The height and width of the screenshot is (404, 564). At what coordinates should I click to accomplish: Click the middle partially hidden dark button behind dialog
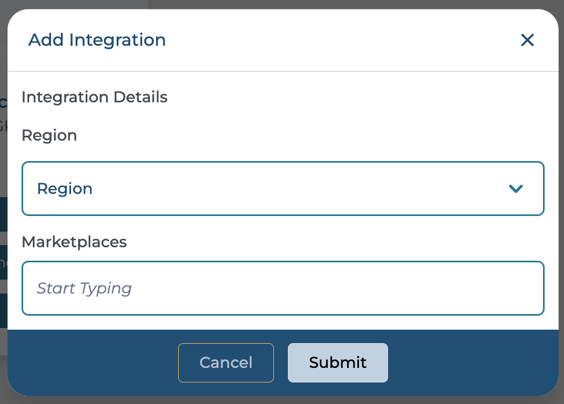(x=3, y=262)
